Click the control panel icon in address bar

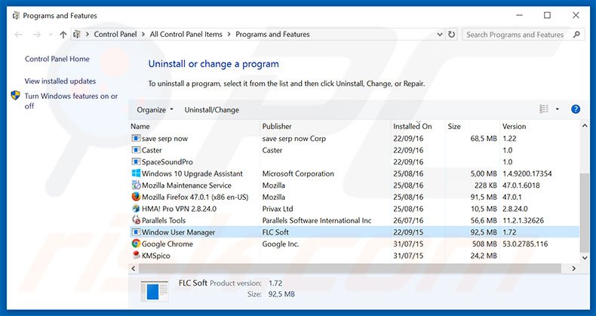click(77, 34)
